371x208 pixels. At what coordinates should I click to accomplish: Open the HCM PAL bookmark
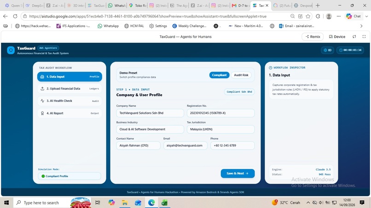tap(134, 26)
